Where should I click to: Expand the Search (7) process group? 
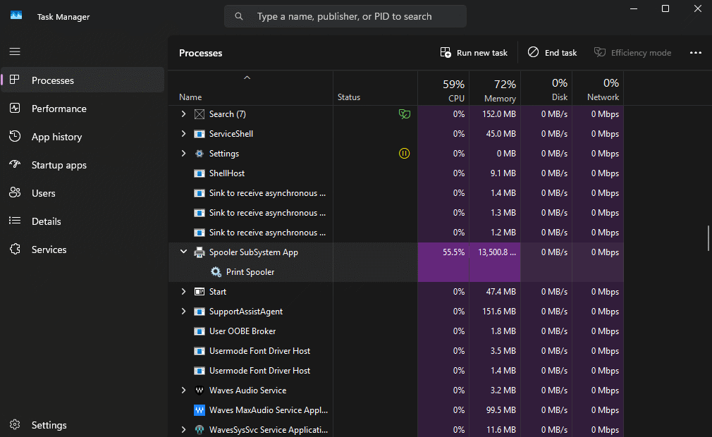coord(183,114)
